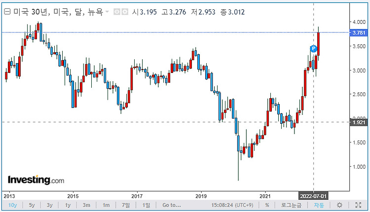
Task: Toggle the series visibility eye icon
Action: (117, 11)
